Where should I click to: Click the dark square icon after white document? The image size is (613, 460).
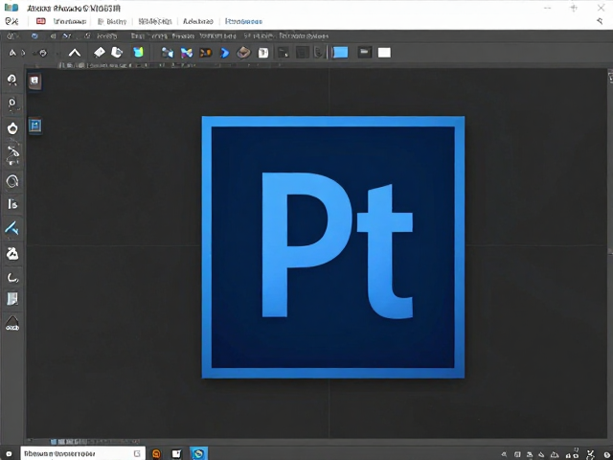(284, 53)
